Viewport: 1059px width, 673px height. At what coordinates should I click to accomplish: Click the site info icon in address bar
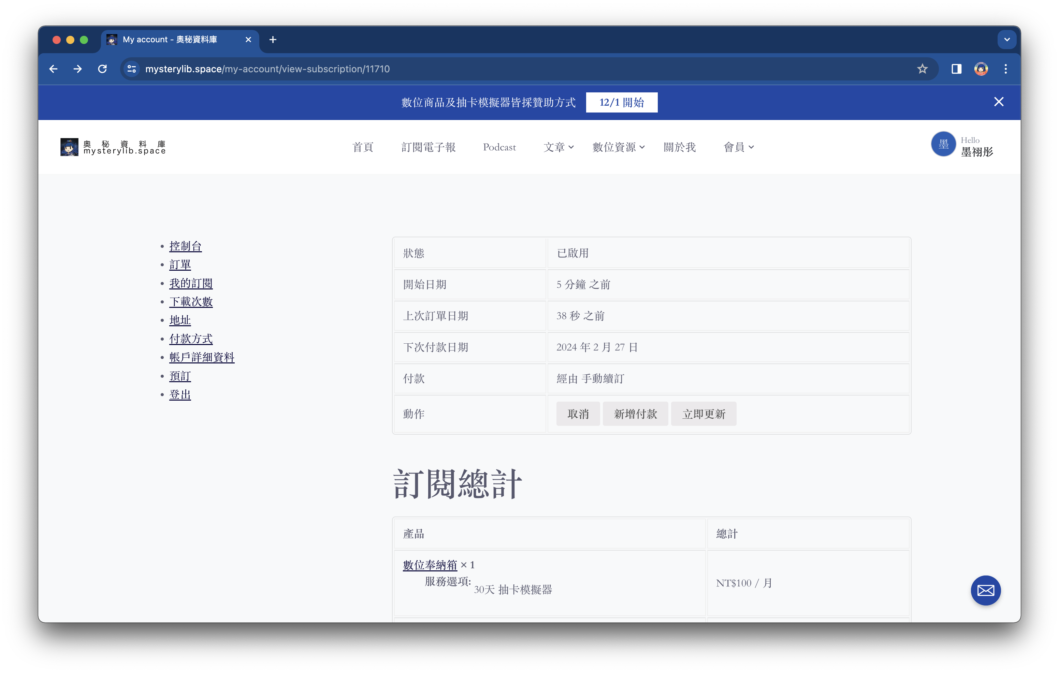[x=131, y=69]
